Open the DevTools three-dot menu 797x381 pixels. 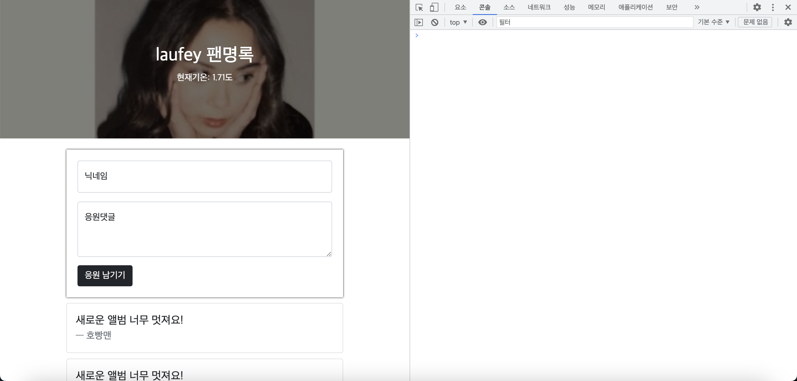773,7
